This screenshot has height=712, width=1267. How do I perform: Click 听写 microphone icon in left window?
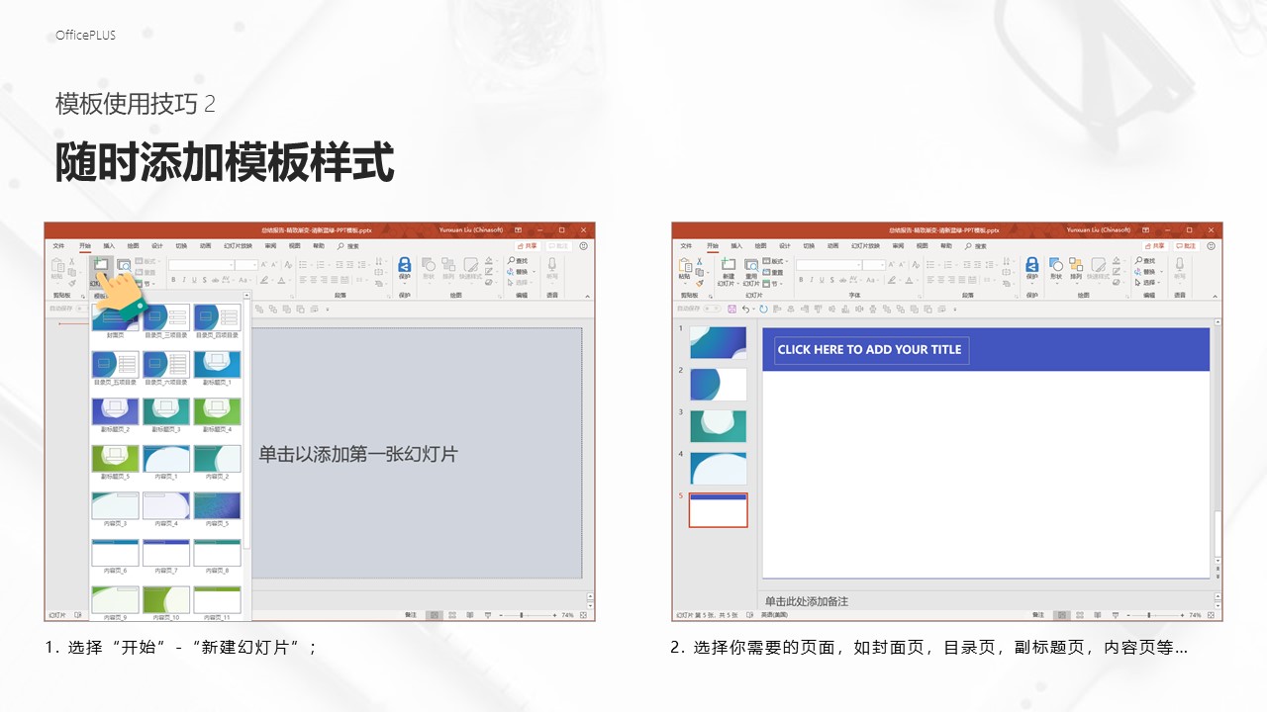(552, 264)
